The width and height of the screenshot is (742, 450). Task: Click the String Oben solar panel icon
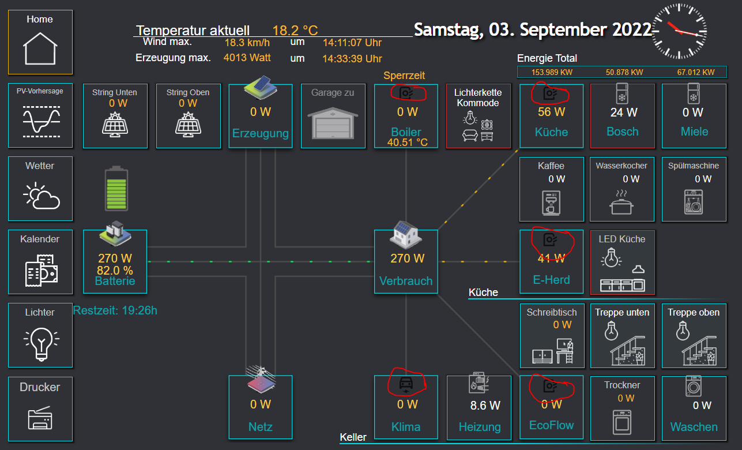(188, 124)
